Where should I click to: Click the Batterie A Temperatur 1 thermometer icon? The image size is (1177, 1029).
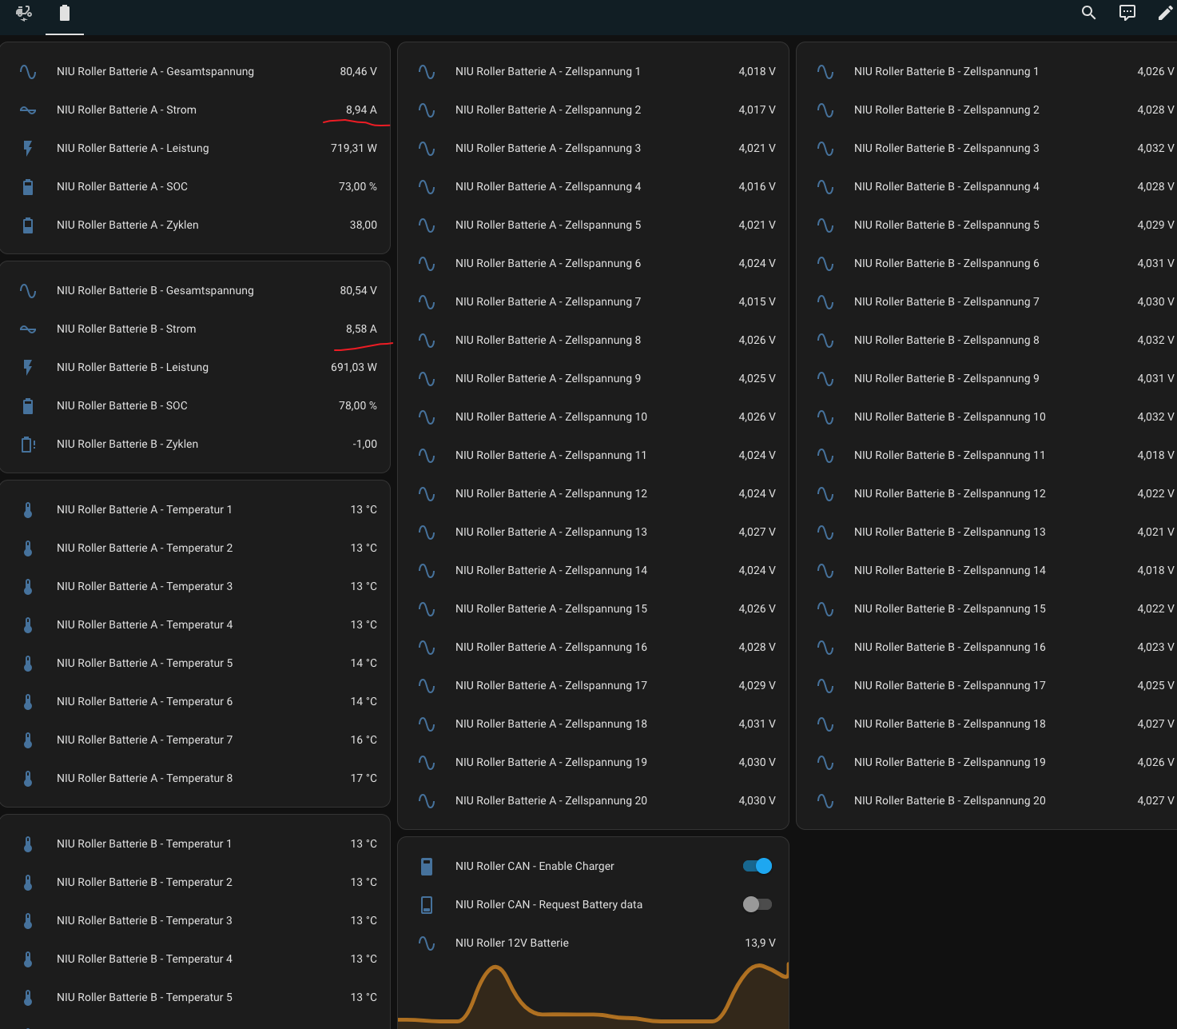coord(28,509)
